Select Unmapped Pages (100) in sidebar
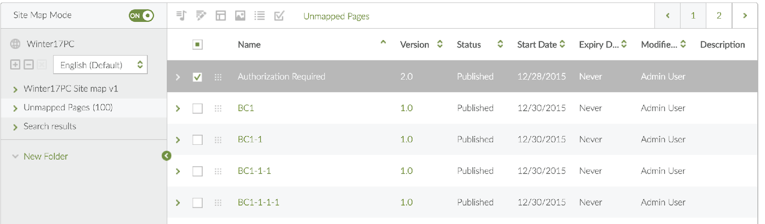 click(68, 108)
